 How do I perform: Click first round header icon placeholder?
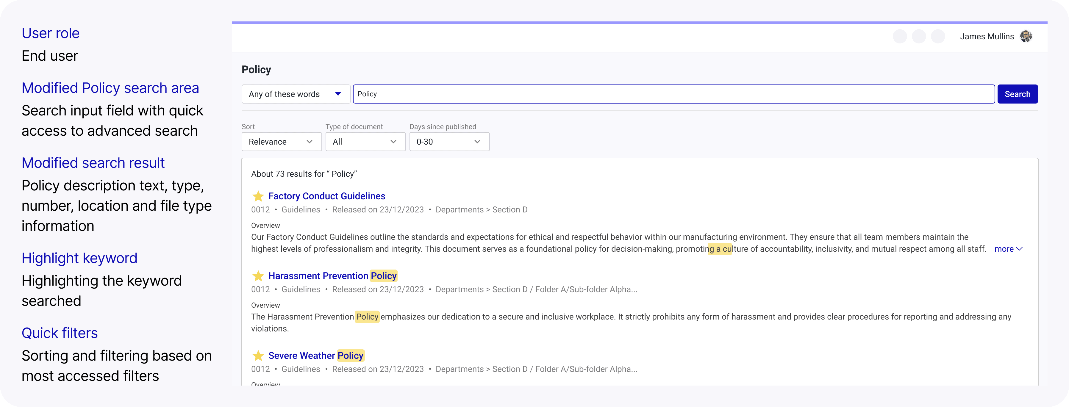tap(900, 37)
